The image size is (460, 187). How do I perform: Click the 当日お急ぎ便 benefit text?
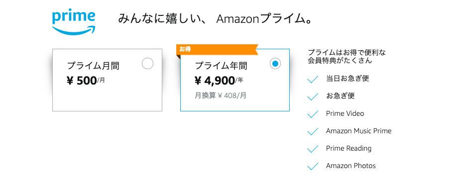coord(347,79)
